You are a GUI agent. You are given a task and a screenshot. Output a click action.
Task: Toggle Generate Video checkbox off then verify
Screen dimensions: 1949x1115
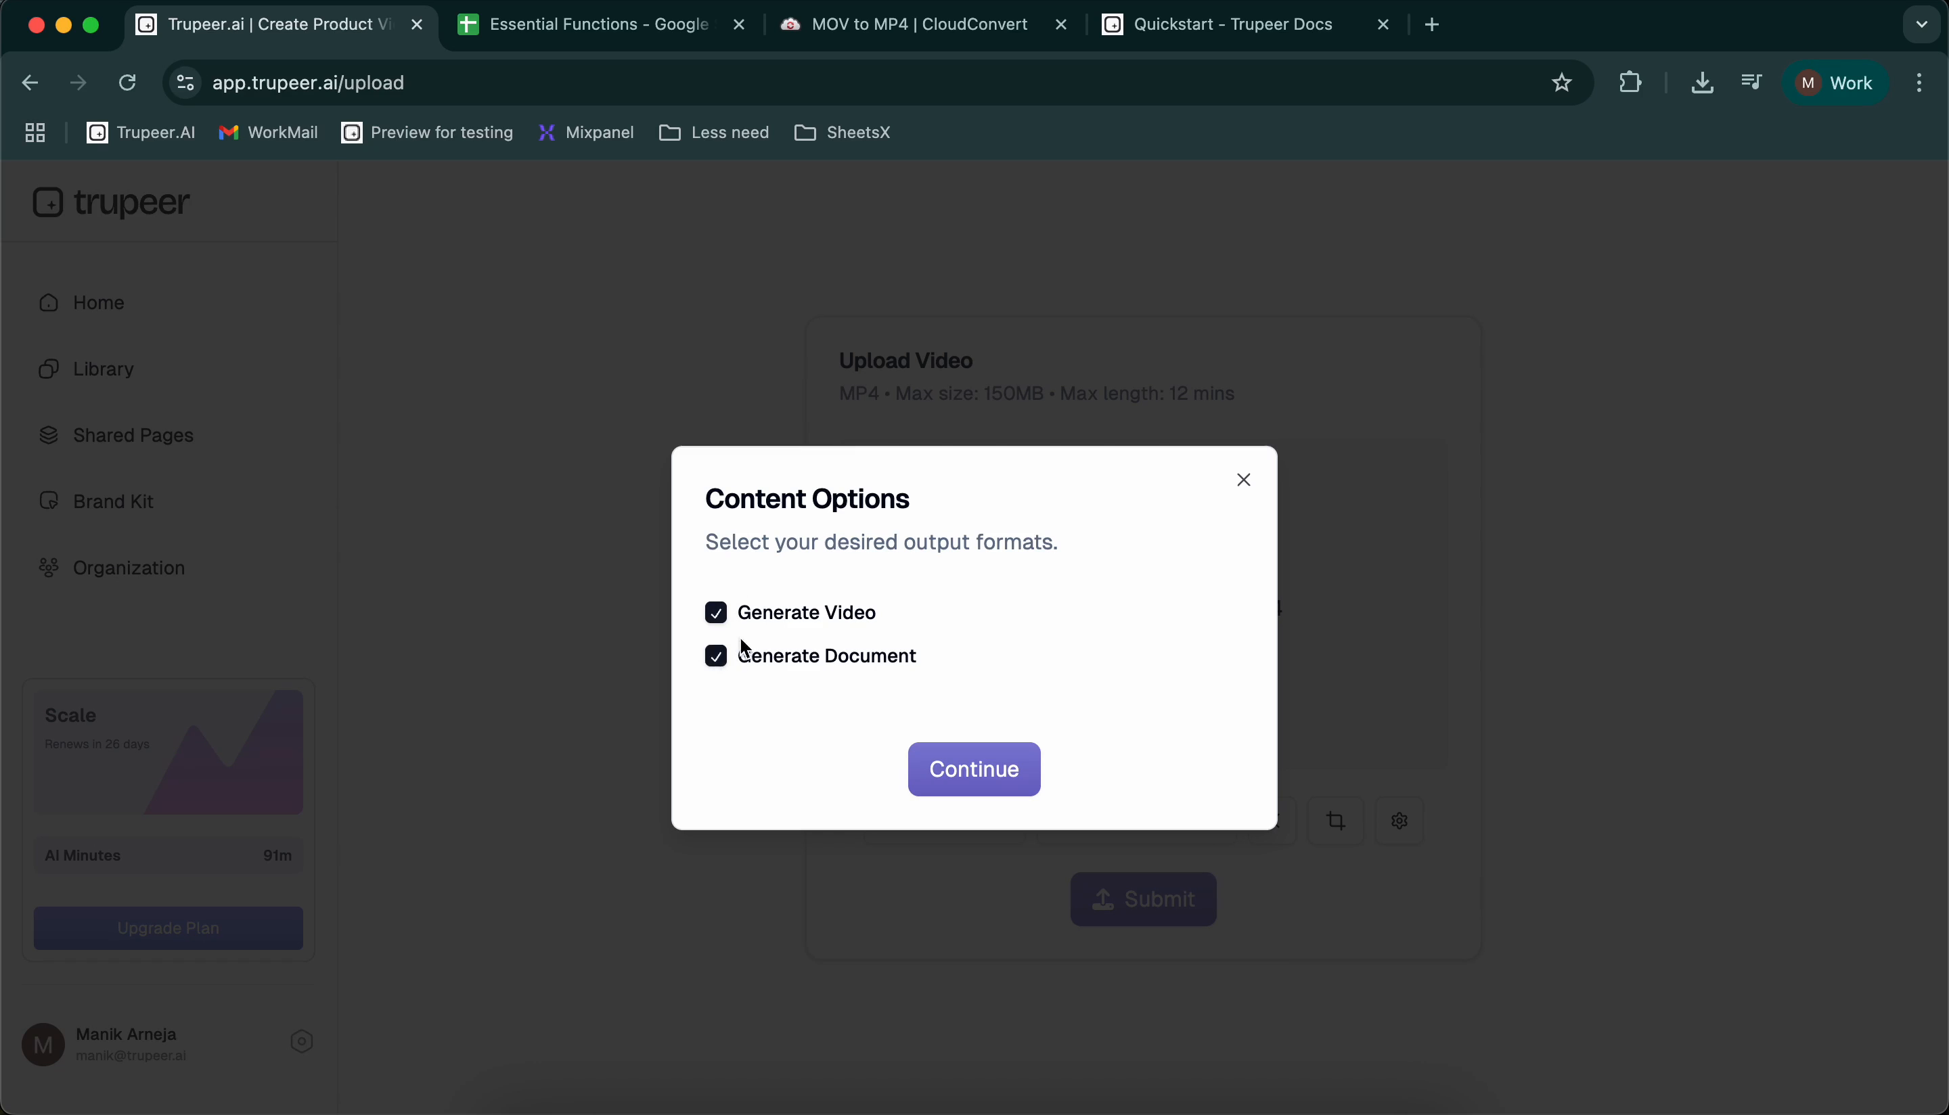point(716,612)
